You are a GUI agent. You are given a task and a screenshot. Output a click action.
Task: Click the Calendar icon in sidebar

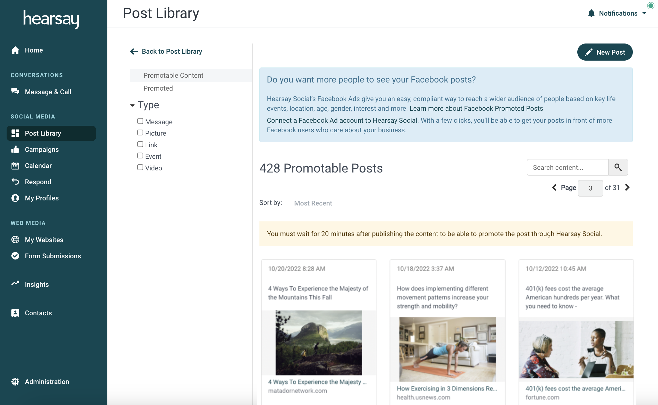(15, 166)
